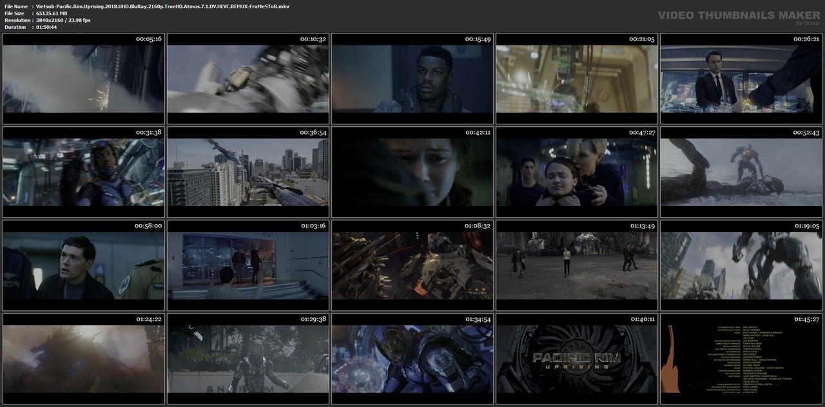Click the thumbnail timestamped 01:24:22

click(x=84, y=357)
